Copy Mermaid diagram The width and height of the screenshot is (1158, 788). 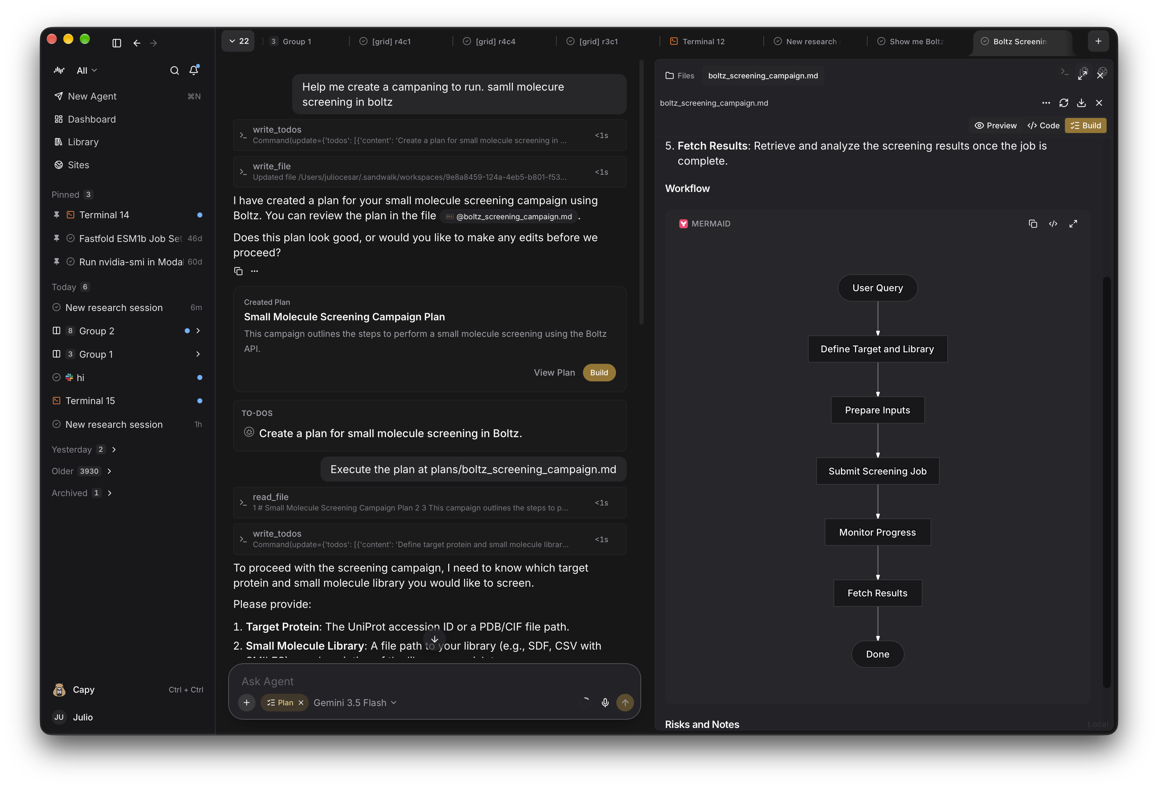click(x=1033, y=224)
